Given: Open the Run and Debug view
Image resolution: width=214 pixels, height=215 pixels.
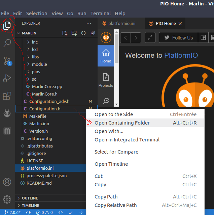Looking at the screenshot, I should [x=7, y=78].
